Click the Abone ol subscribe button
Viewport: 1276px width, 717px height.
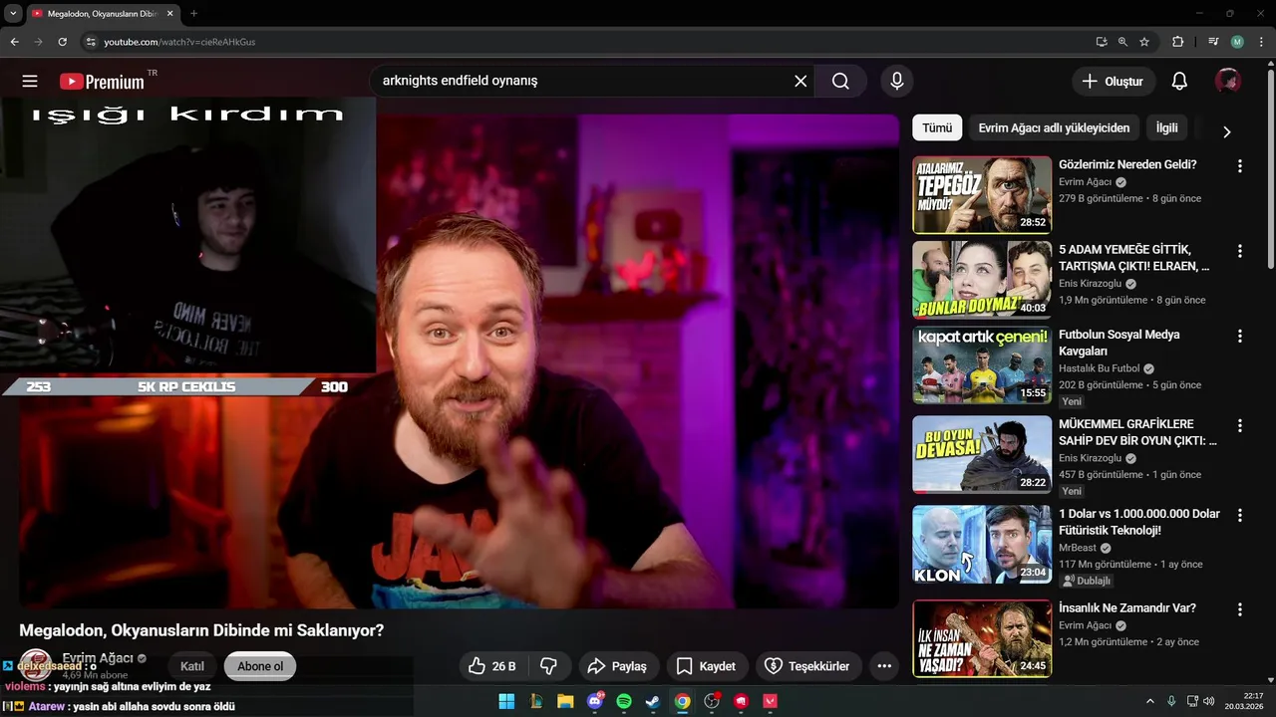pyautogui.click(x=260, y=666)
